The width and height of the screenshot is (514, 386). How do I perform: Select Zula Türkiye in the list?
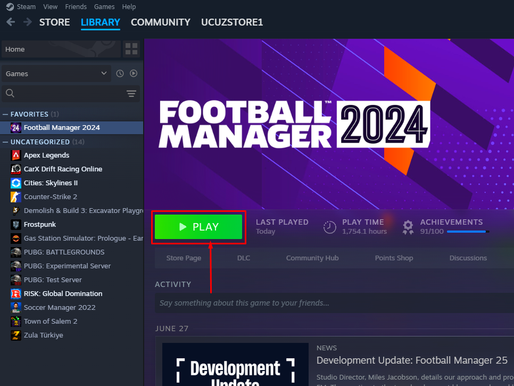pos(72,335)
